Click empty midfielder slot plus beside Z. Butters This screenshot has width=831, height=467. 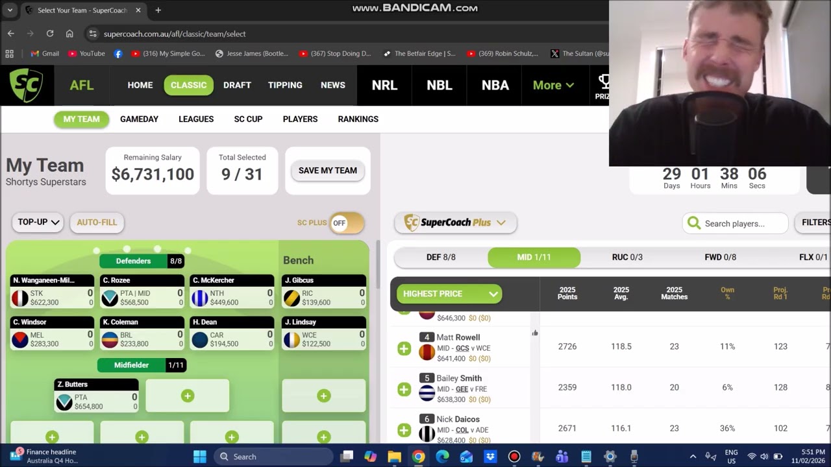pyautogui.click(x=188, y=396)
